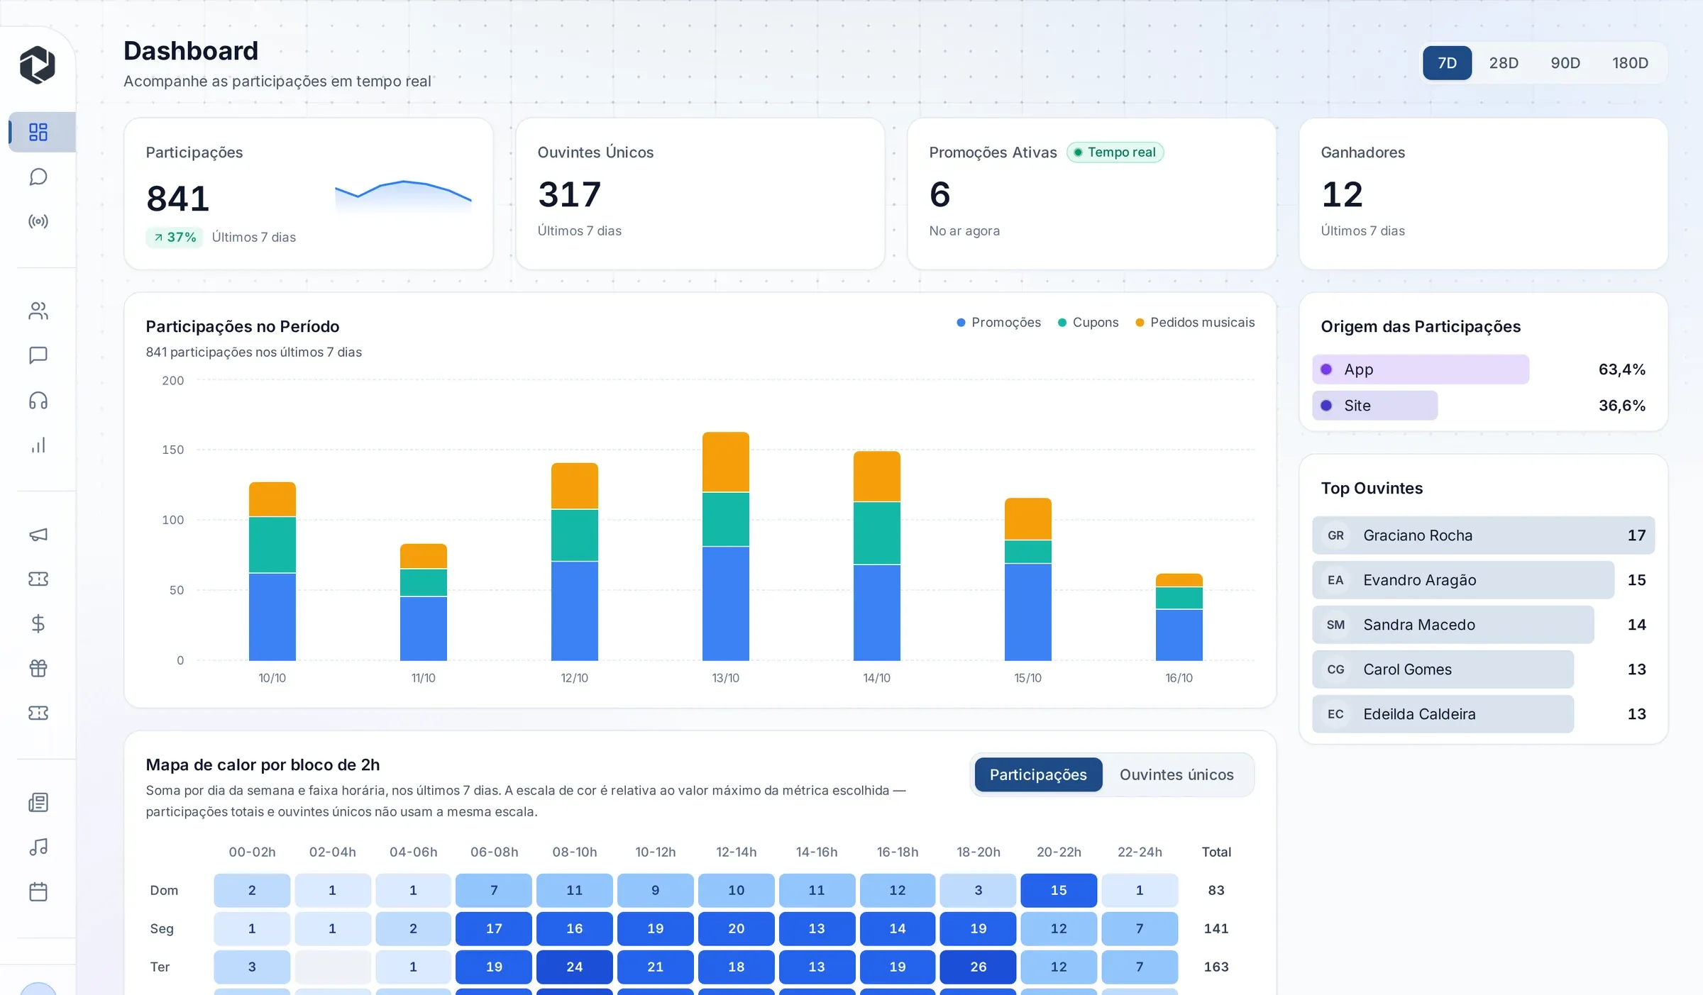The width and height of the screenshot is (1703, 995).
Task: Click the Tempo real badge
Action: pyautogui.click(x=1115, y=152)
